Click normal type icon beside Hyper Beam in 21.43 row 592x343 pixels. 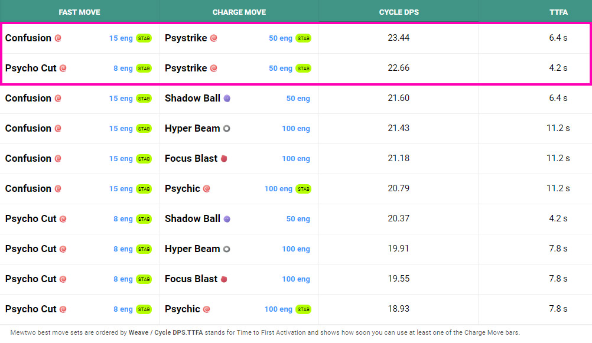click(x=226, y=129)
